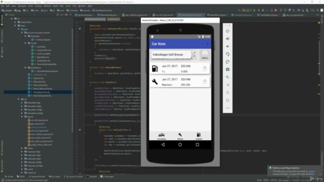This screenshot has height=182, width=324.
Task: Open the Logcat tool window
Action: (55, 176)
